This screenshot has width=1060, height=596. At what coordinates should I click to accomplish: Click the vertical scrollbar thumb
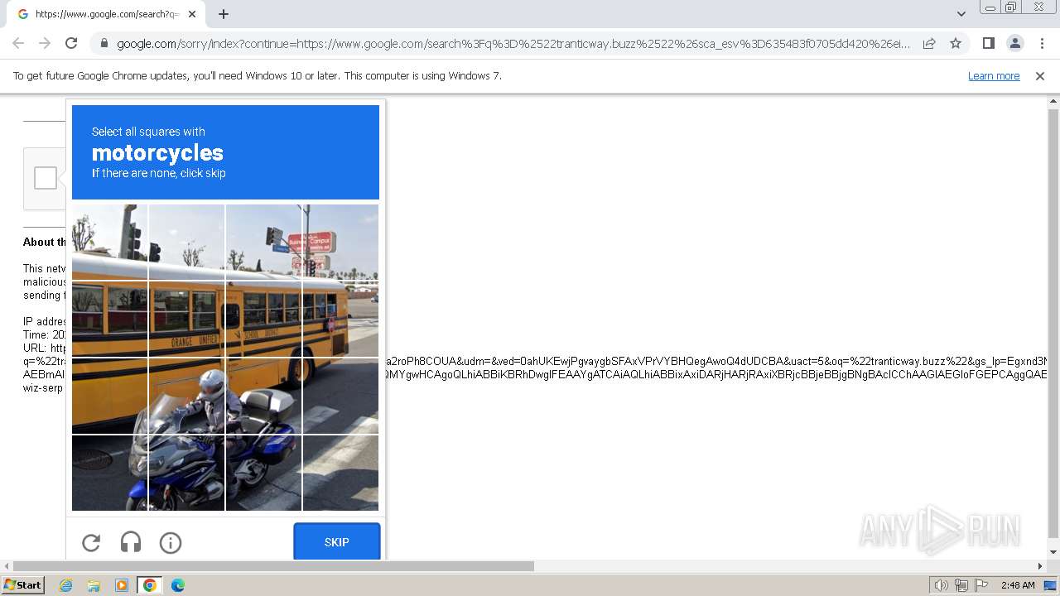pos(1053,323)
